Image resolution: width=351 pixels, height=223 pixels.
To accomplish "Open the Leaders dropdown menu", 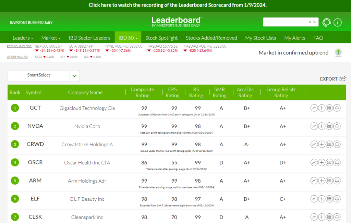I will tap(23, 38).
